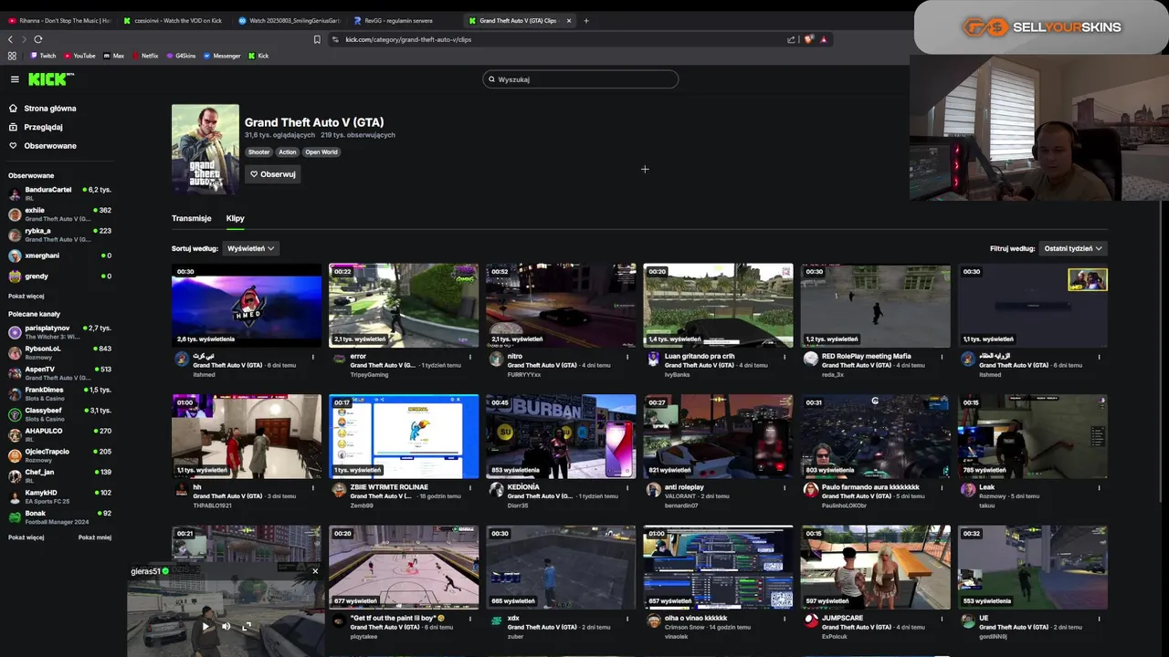Play the error clip thumbnail
The height and width of the screenshot is (657, 1169).
tap(404, 306)
